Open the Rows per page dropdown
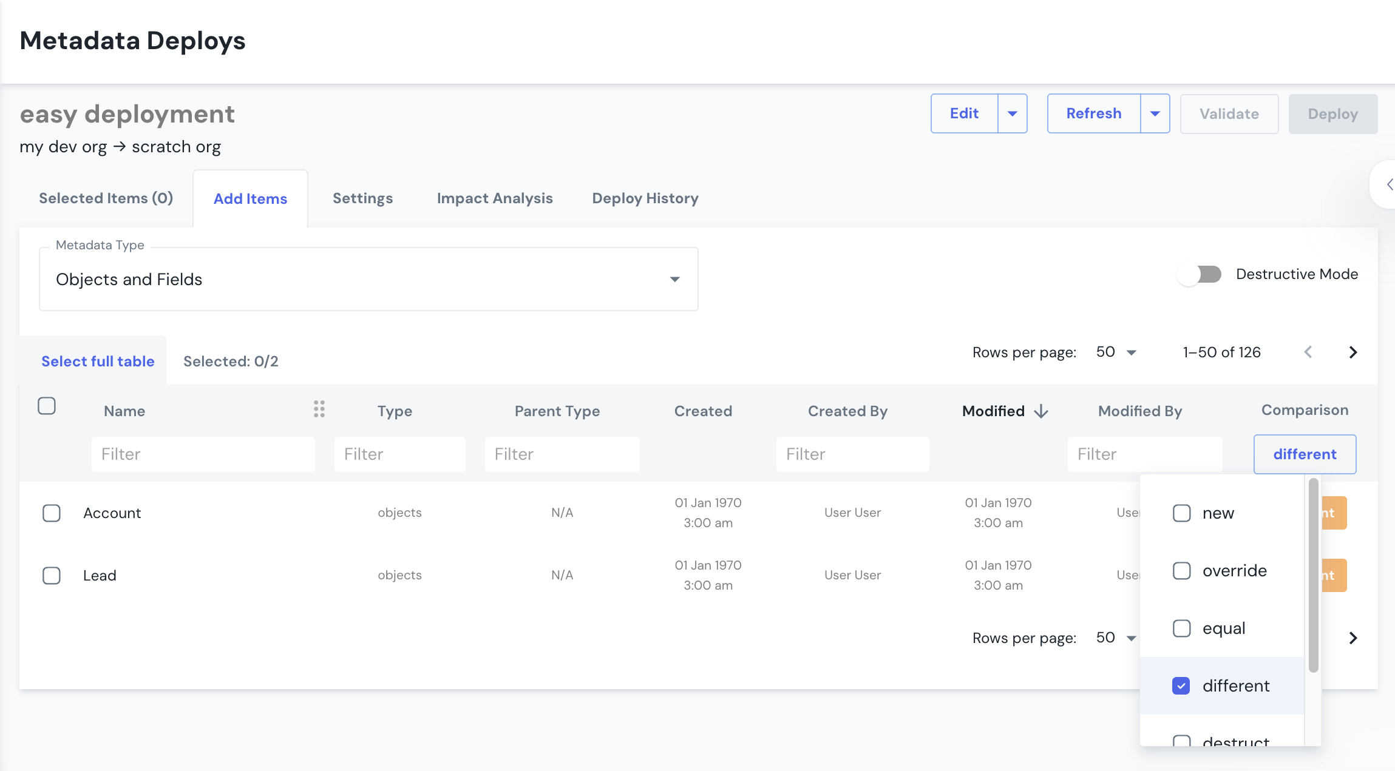Image resolution: width=1395 pixels, height=771 pixels. pos(1116,352)
